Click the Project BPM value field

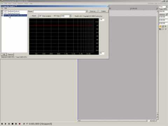click(163, 12)
